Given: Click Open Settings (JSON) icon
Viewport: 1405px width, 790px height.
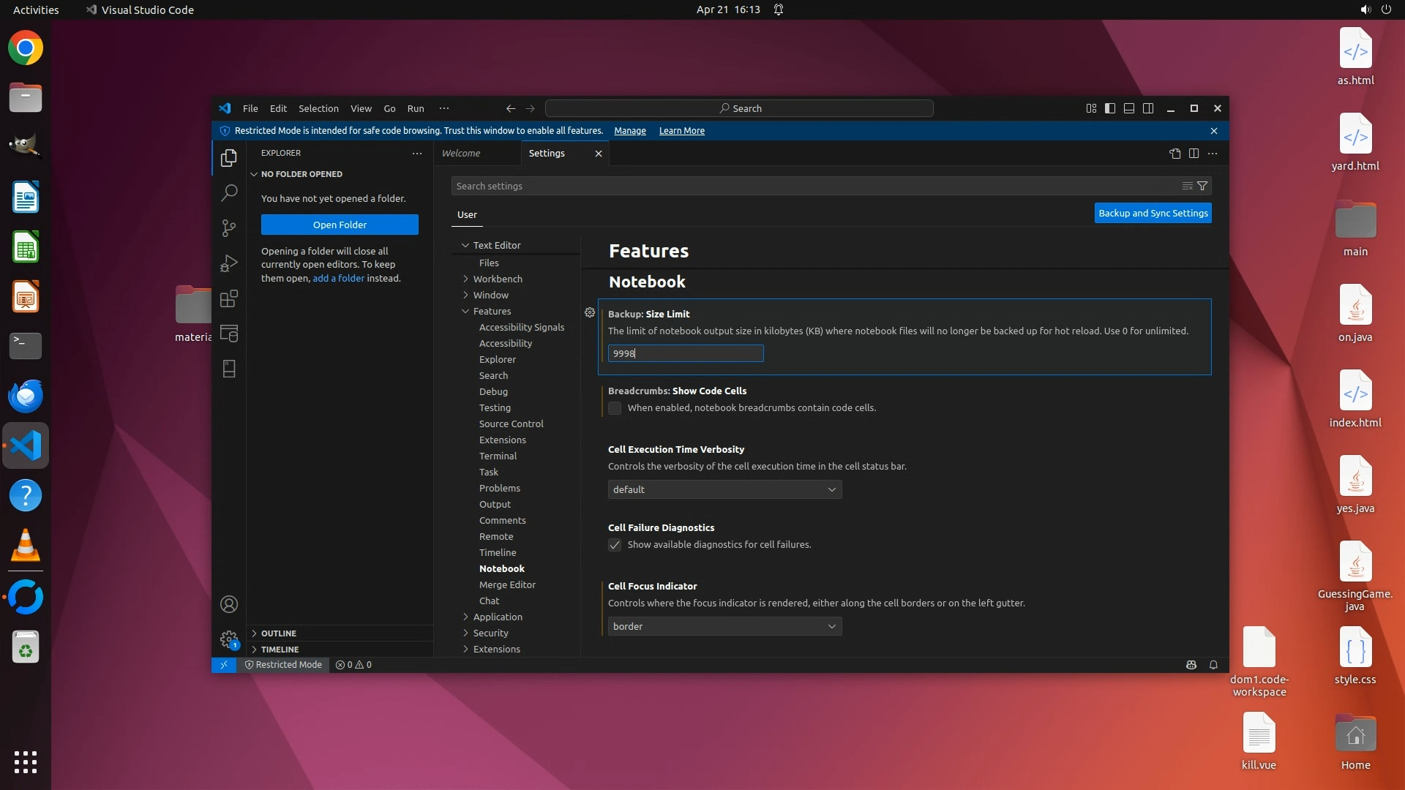Looking at the screenshot, I should 1174,154.
